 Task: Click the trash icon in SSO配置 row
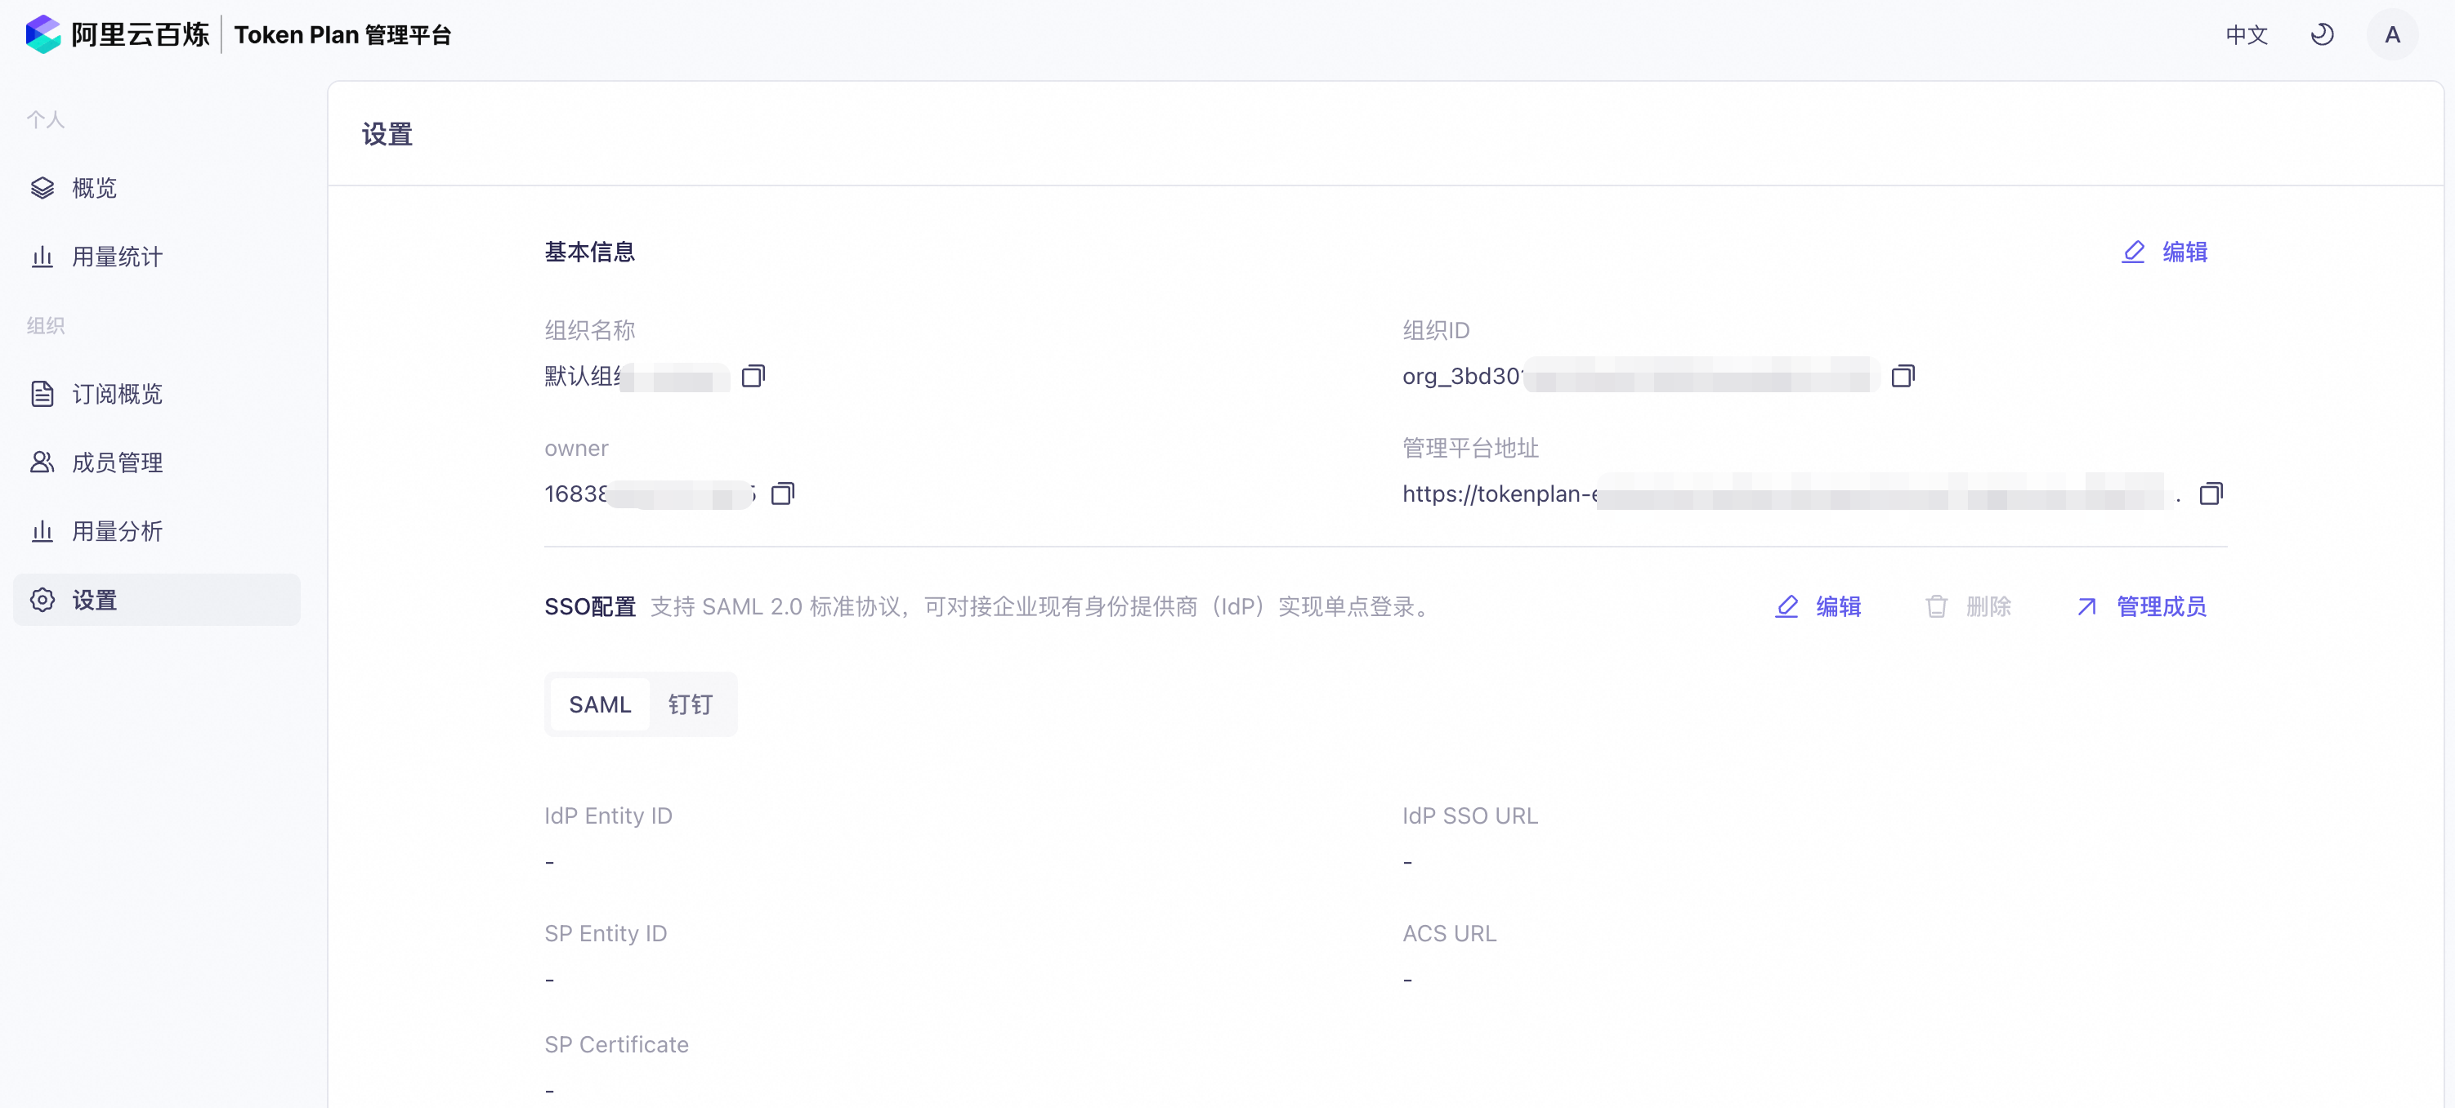point(1937,606)
